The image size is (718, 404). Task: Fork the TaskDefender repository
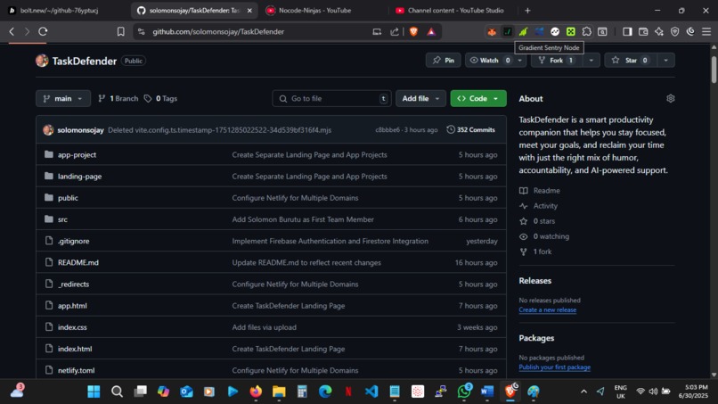pyautogui.click(x=557, y=60)
